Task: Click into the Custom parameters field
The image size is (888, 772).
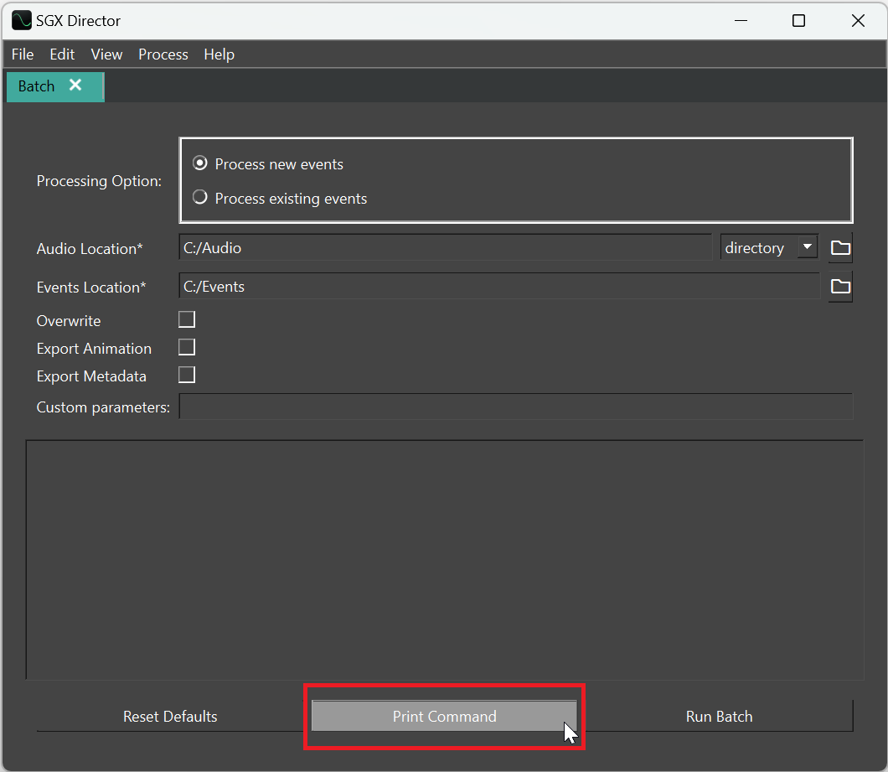Action: 515,407
